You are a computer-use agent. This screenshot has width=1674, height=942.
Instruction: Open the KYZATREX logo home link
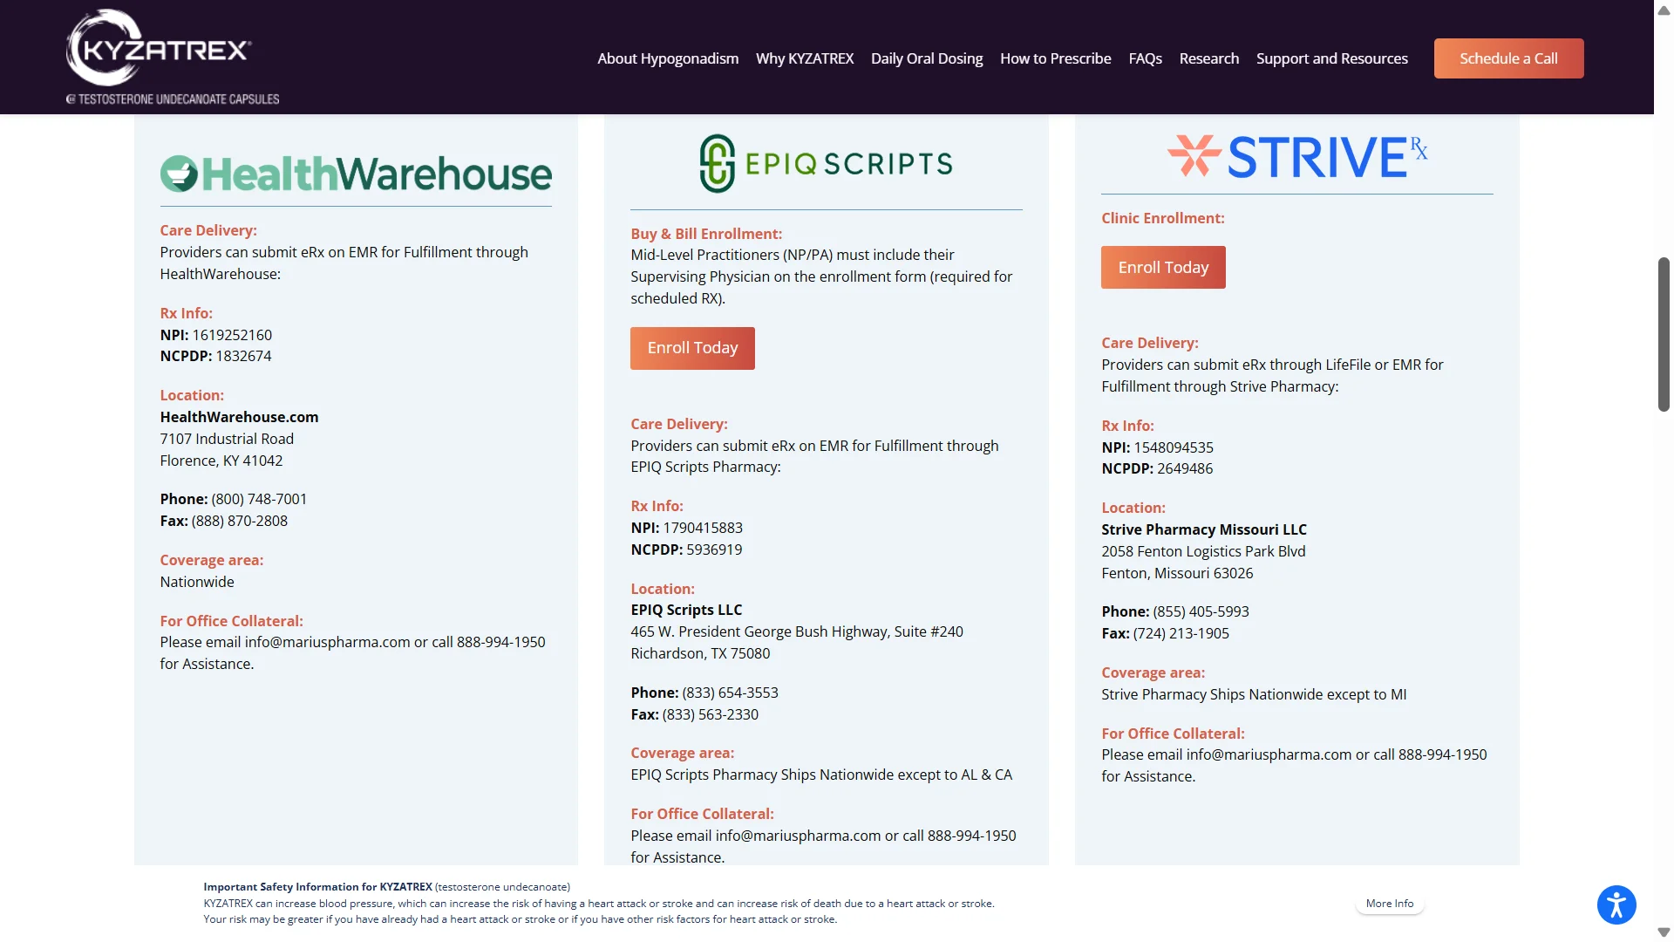[x=173, y=58]
